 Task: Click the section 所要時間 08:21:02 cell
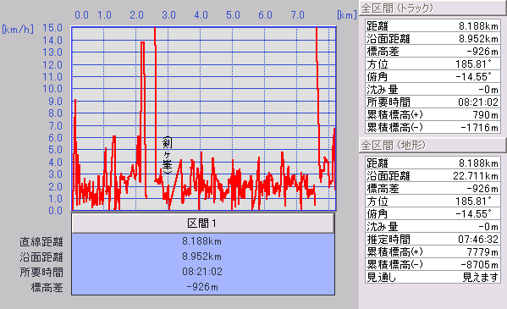203,272
